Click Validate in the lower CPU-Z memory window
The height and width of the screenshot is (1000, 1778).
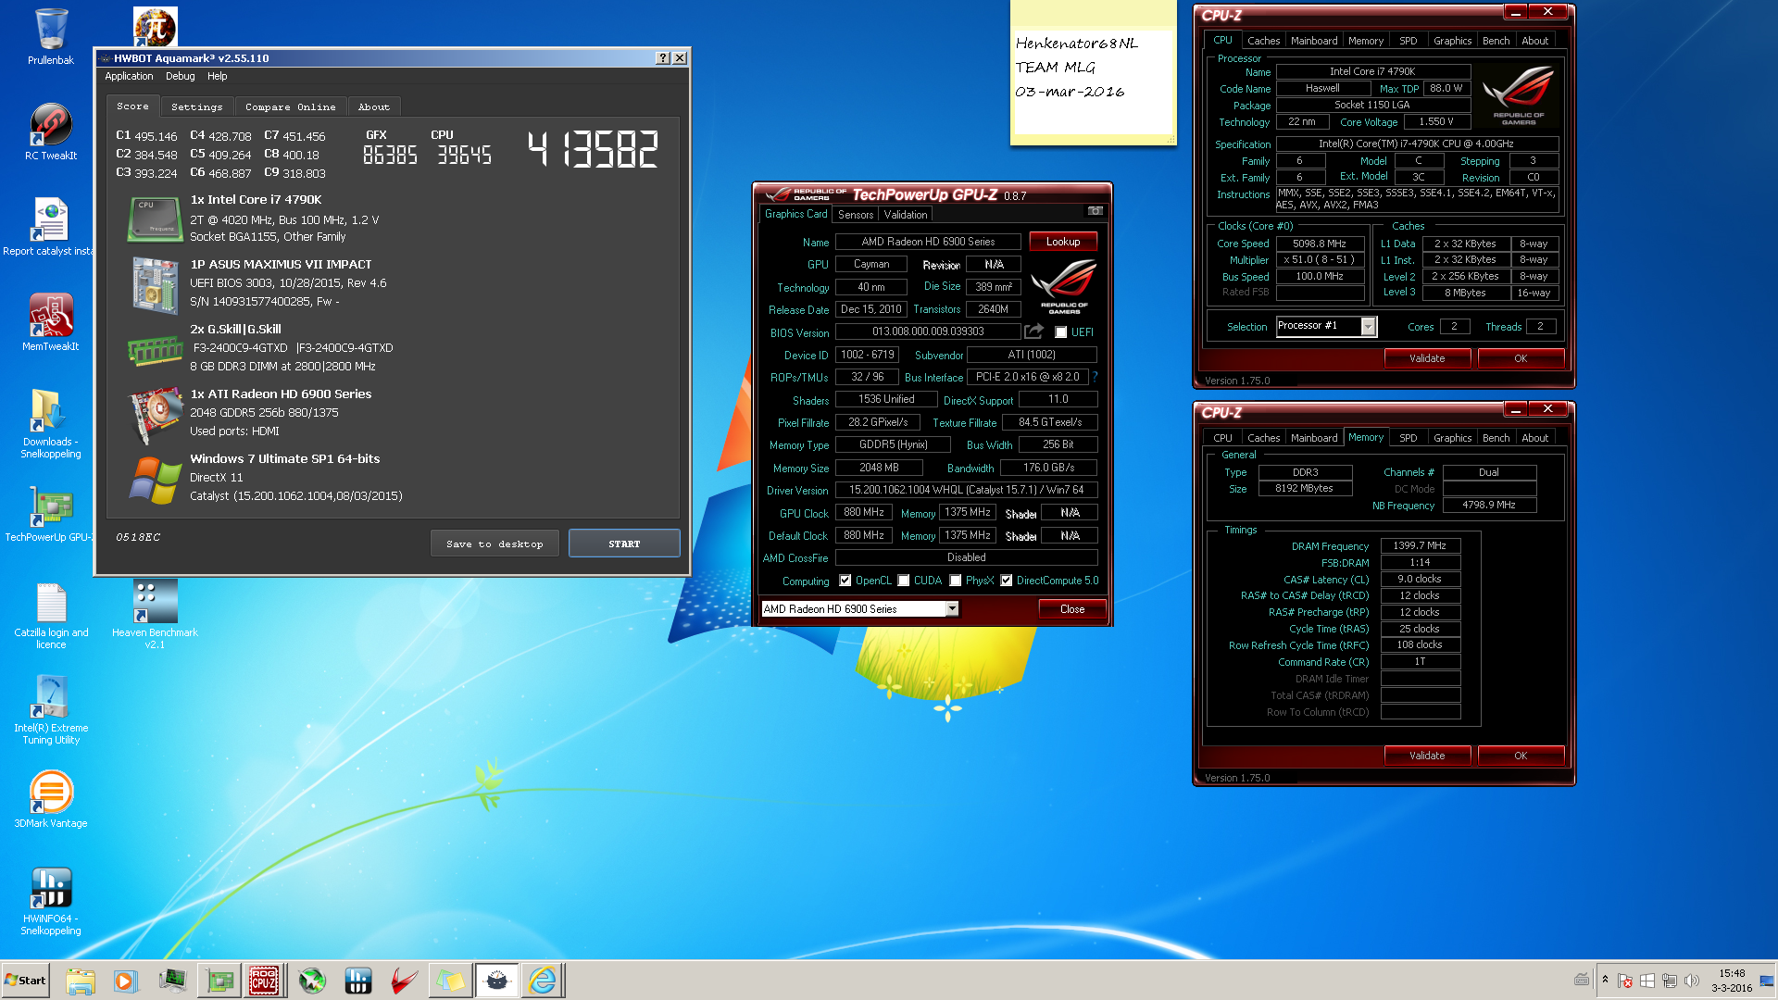(1427, 756)
